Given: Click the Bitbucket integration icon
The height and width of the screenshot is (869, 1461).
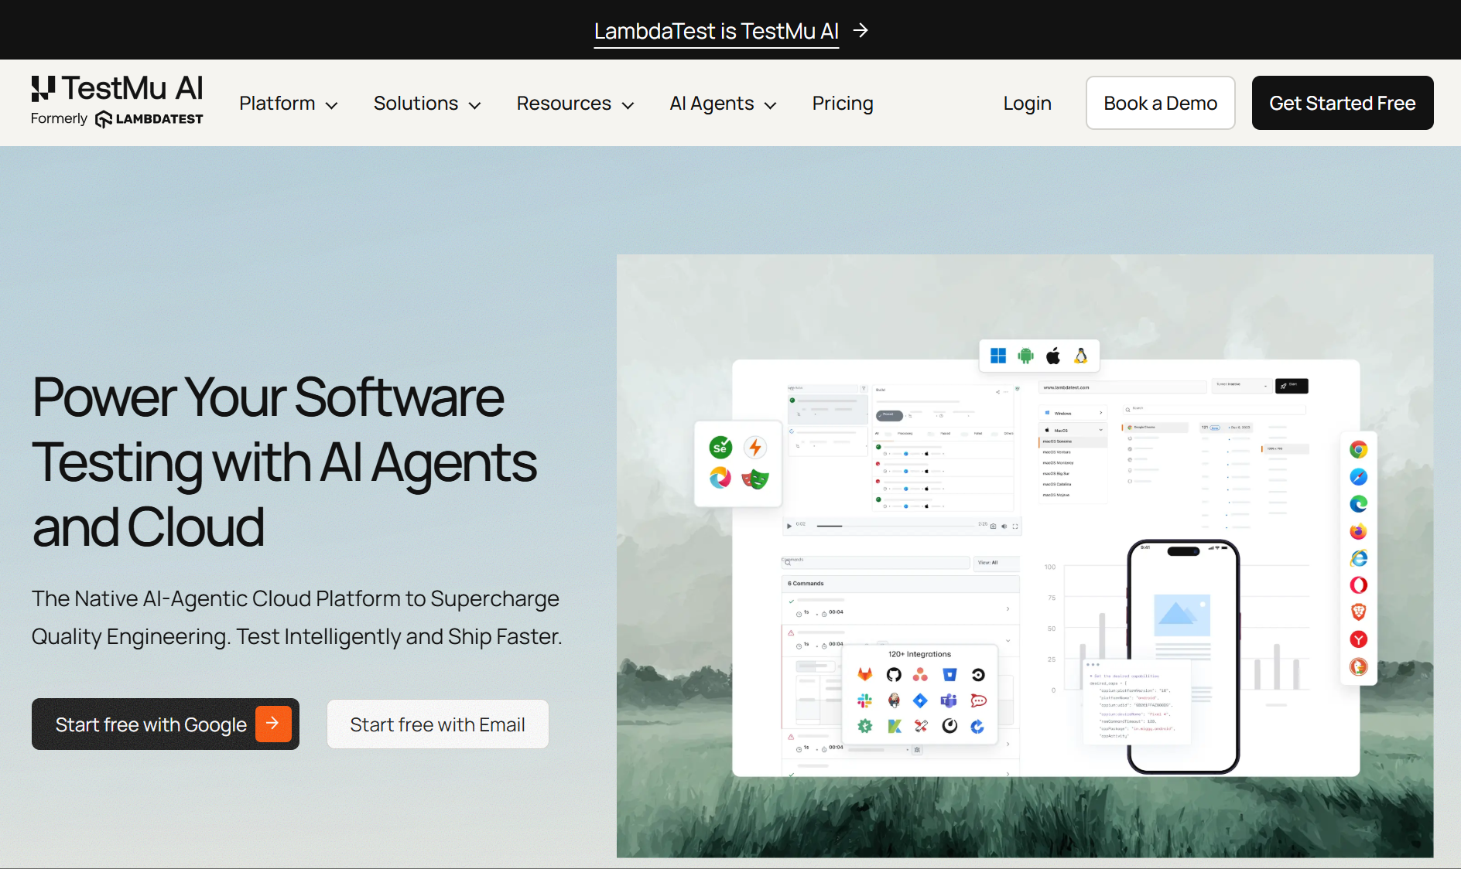Looking at the screenshot, I should tap(949, 675).
